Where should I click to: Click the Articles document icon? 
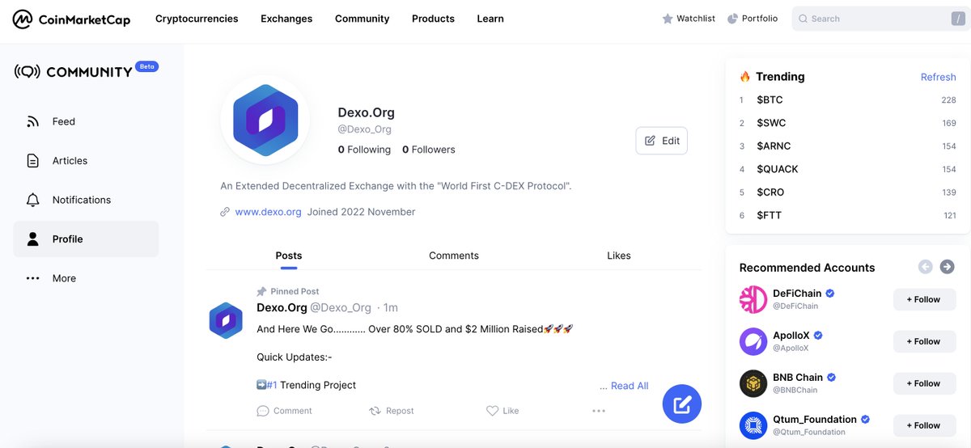(33, 161)
